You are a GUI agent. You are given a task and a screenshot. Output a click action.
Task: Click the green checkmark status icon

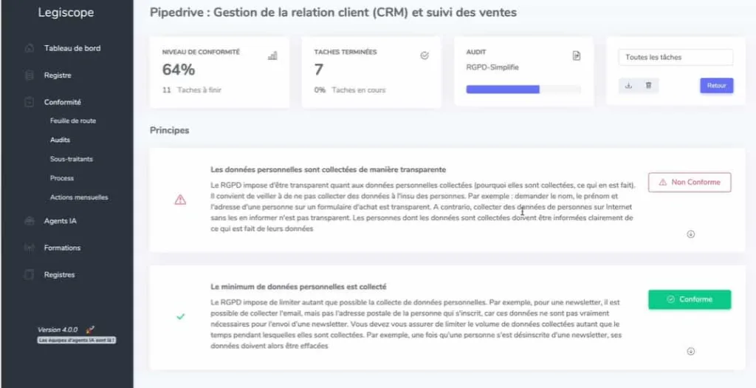tap(180, 316)
